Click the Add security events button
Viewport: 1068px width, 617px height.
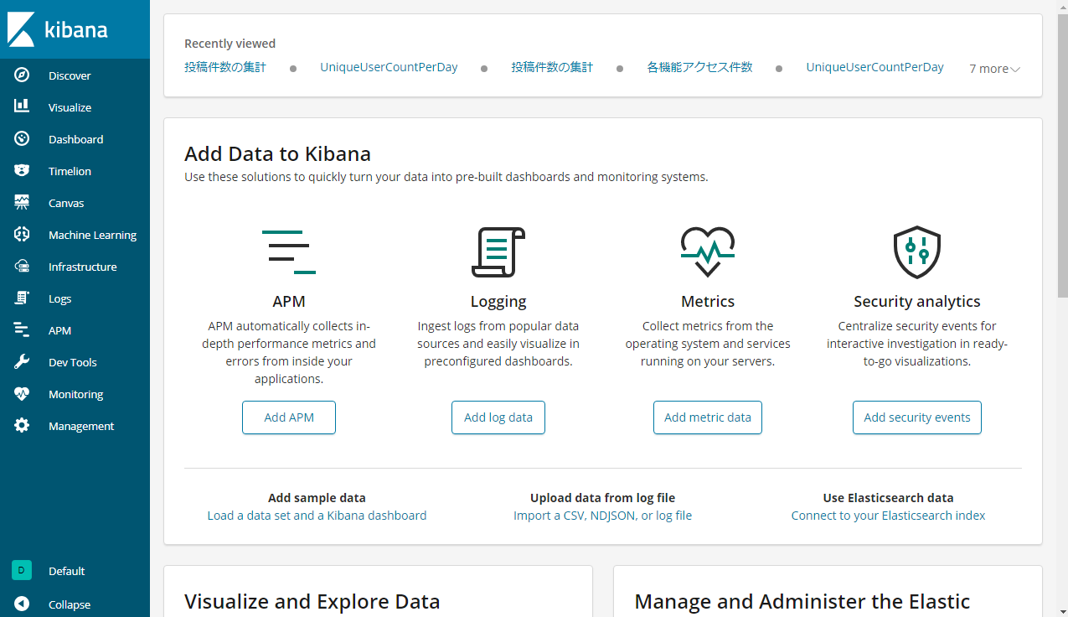[916, 417]
